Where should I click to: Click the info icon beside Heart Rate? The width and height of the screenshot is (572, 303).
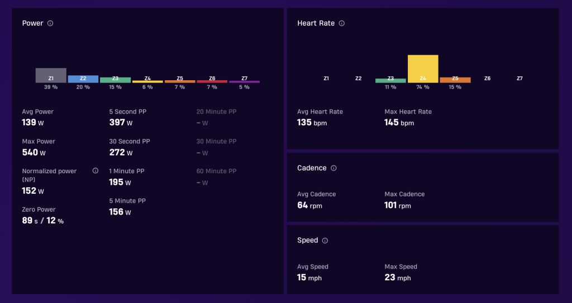coord(341,23)
